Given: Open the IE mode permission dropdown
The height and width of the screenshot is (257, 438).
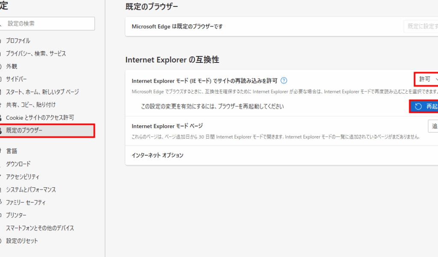Looking at the screenshot, I should pyautogui.click(x=427, y=80).
